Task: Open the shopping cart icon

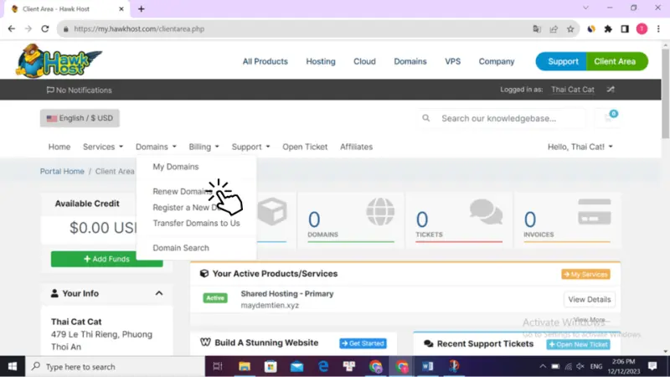Action: (609, 118)
